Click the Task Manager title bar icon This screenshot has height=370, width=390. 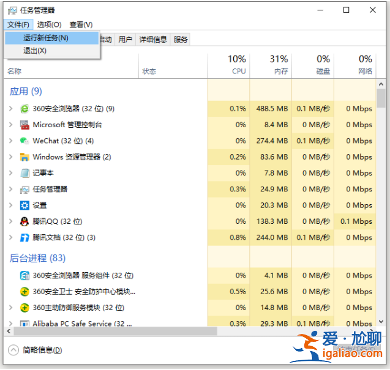12,10
